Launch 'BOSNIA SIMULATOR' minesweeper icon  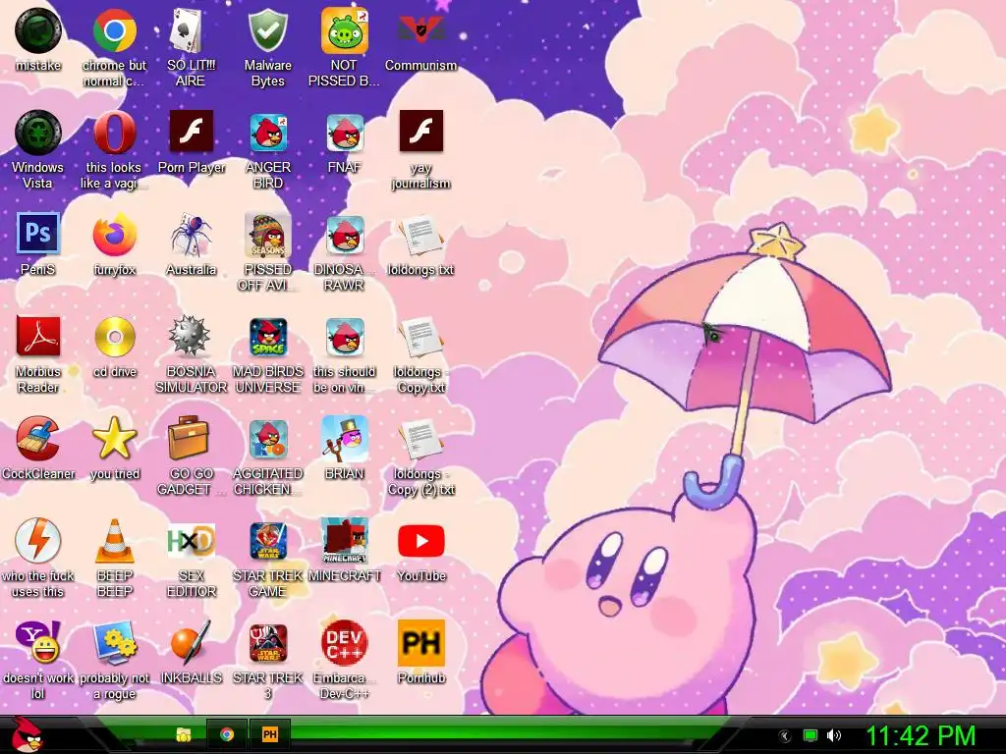(190, 336)
